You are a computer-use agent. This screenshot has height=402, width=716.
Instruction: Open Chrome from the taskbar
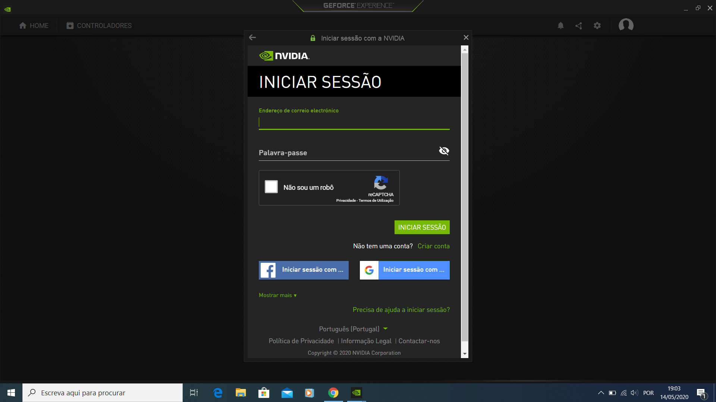click(333, 393)
